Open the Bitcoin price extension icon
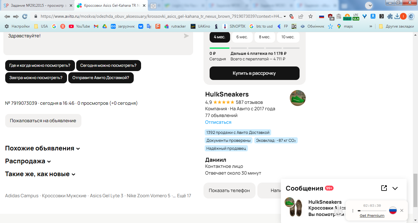 (x=347, y=17)
